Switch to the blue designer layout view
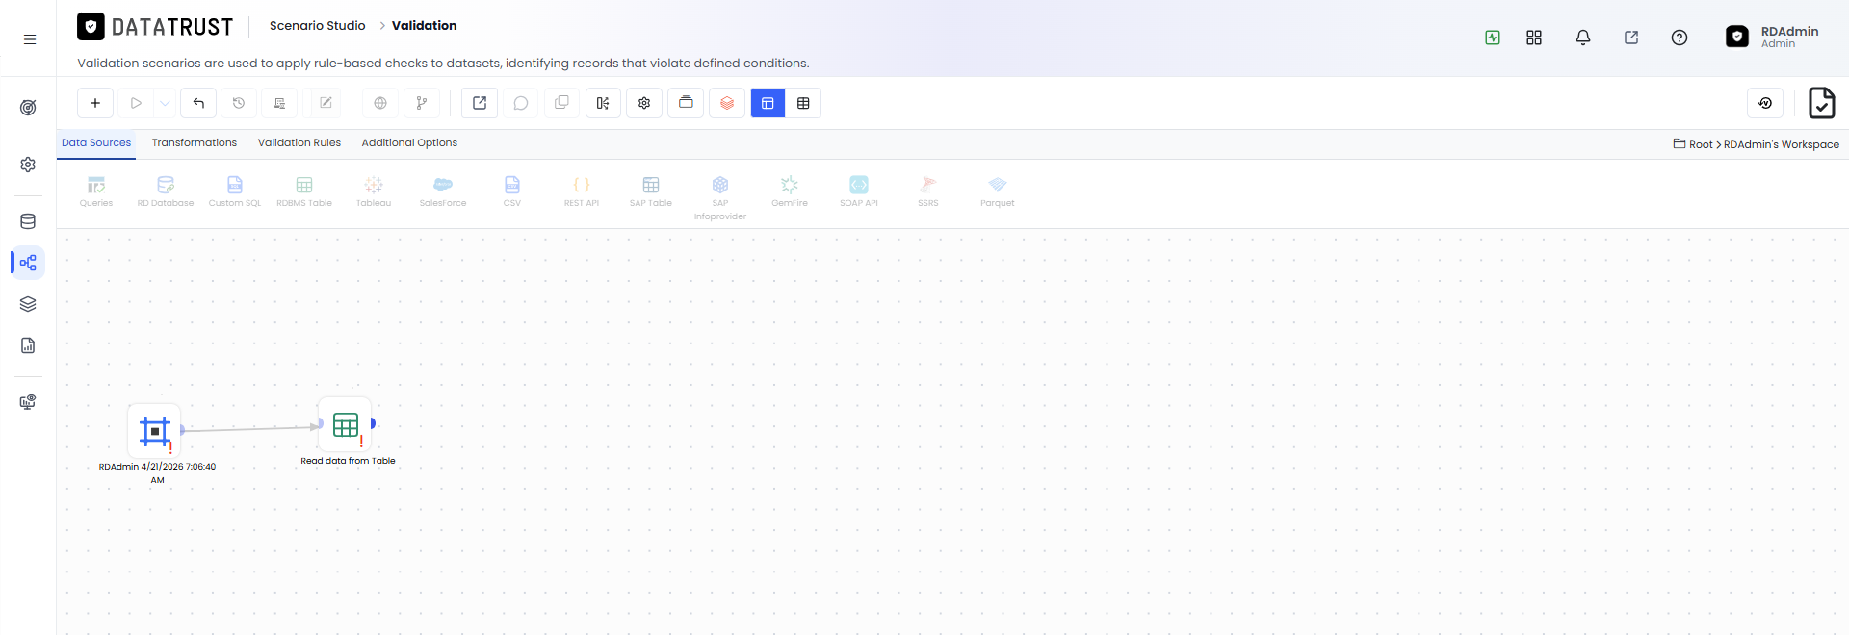Image resolution: width=1849 pixels, height=635 pixels. pos(768,103)
